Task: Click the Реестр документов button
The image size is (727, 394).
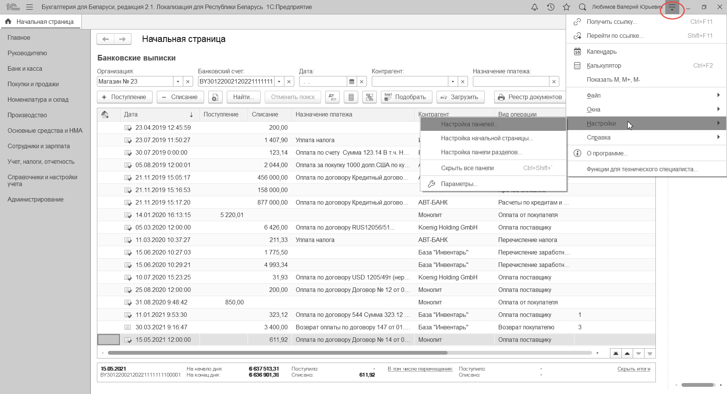Action: click(x=530, y=97)
